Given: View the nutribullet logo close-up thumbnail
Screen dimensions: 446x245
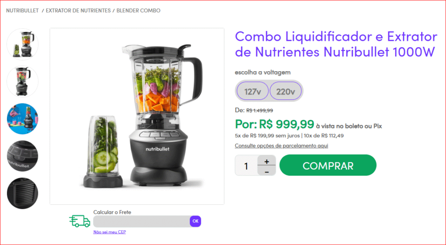Looking at the screenshot, I should tap(23, 156).
